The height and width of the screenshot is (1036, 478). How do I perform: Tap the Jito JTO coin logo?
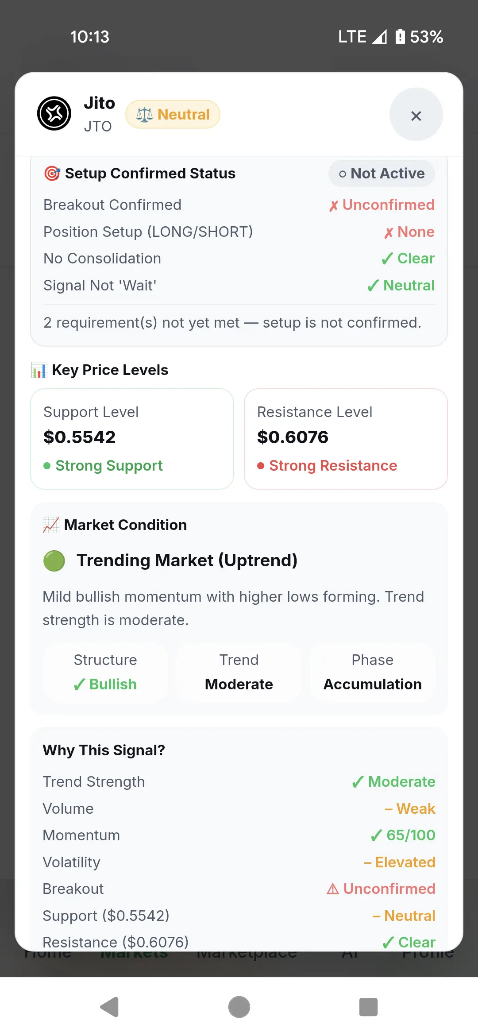[54, 113]
